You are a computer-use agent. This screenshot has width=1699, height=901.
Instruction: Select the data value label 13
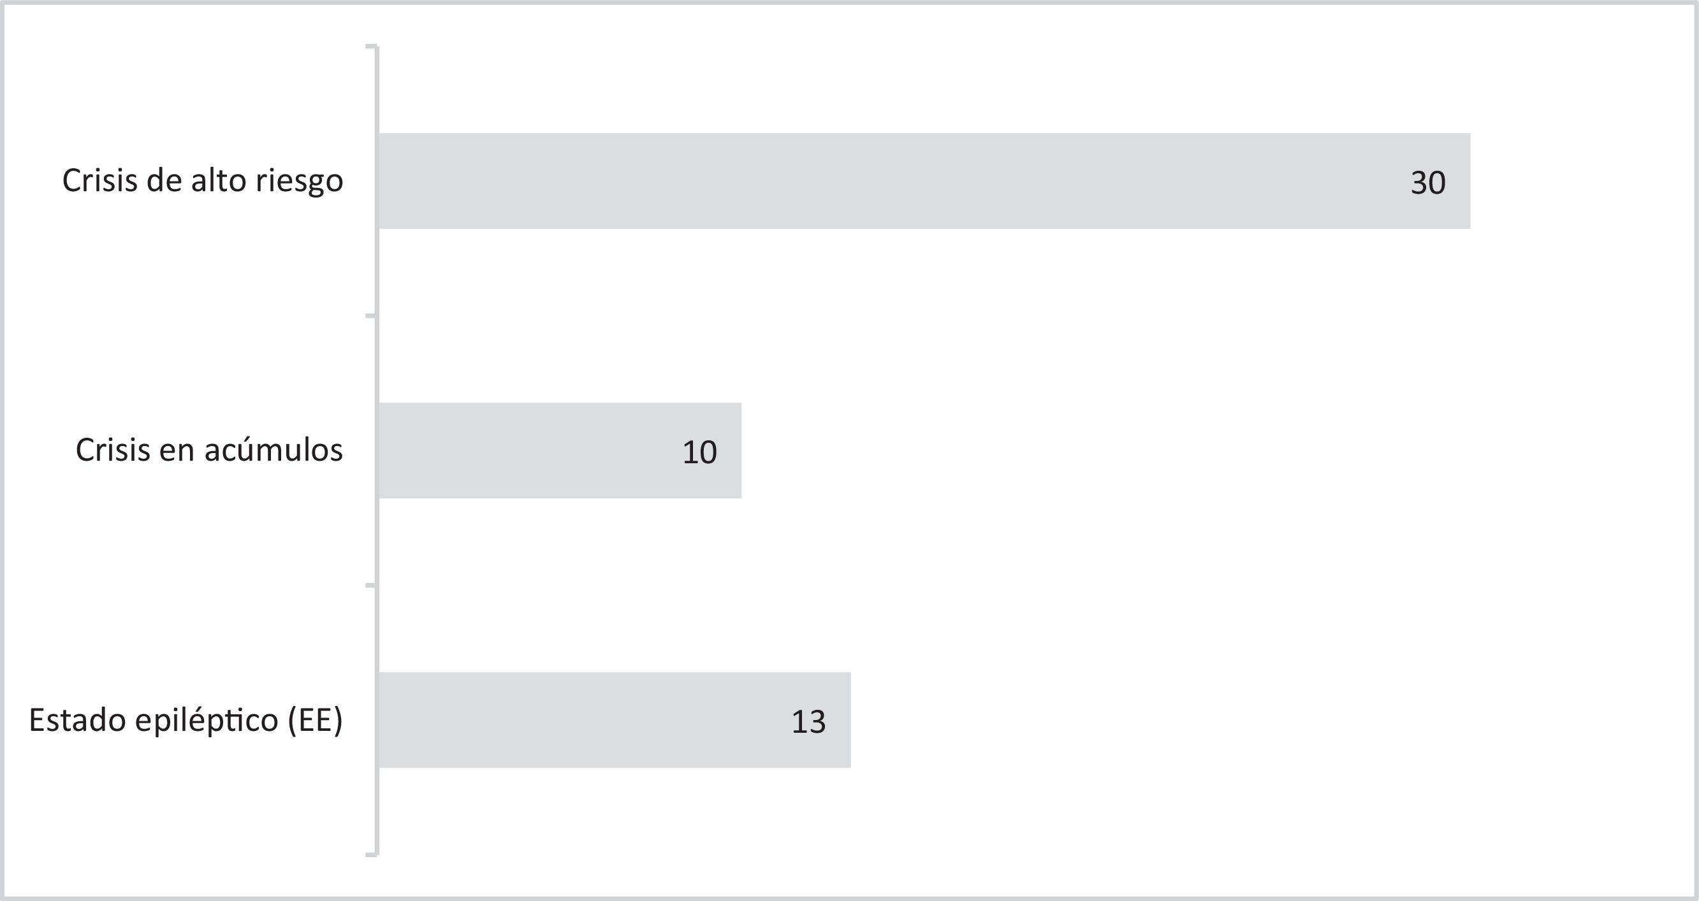point(808,722)
